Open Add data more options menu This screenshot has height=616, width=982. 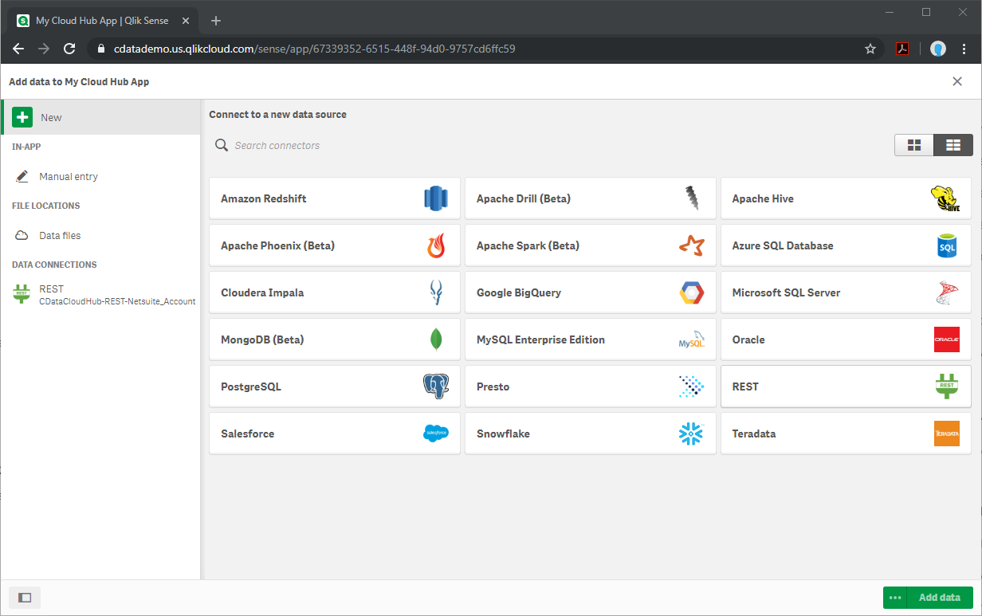895,598
